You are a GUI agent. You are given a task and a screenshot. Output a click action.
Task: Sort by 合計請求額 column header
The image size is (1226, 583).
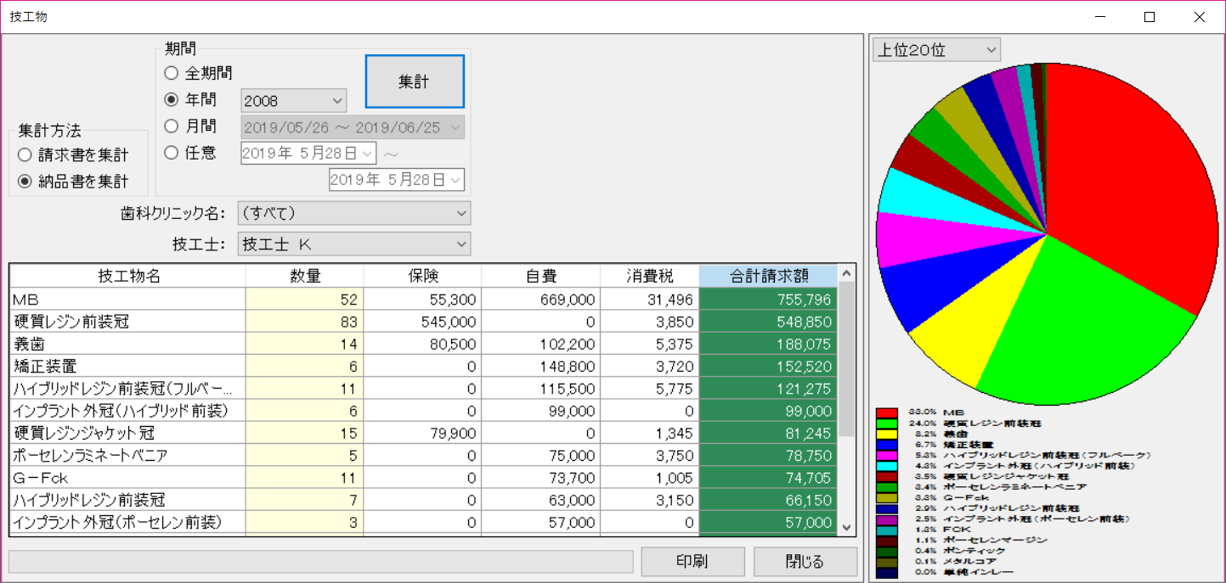pyautogui.click(x=768, y=276)
